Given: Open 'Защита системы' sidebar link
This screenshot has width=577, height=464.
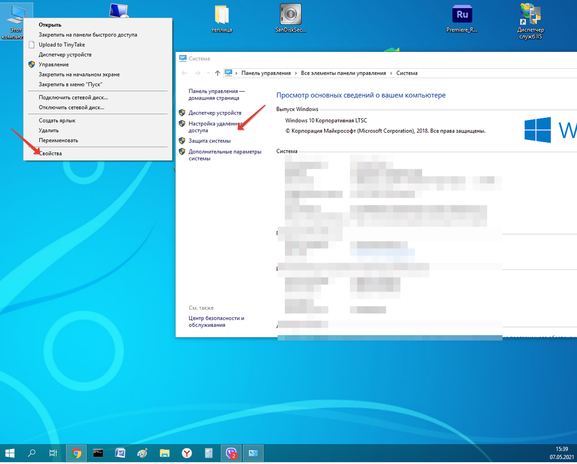Looking at the screenshot, I should [x=210, y=141].
